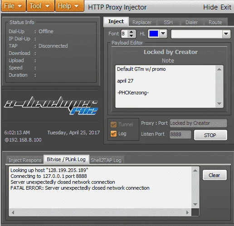Click log horizontal scroll left arrow
This screenshot has width=234, height=226.
point(13,212)
